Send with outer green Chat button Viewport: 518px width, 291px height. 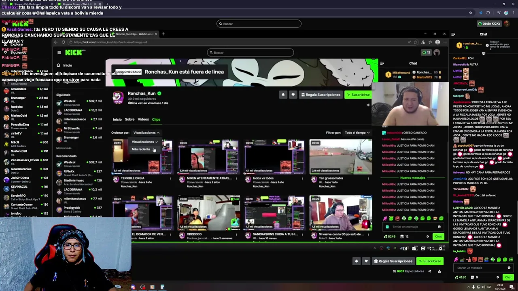pyautogui.click(x=508, y=277)
